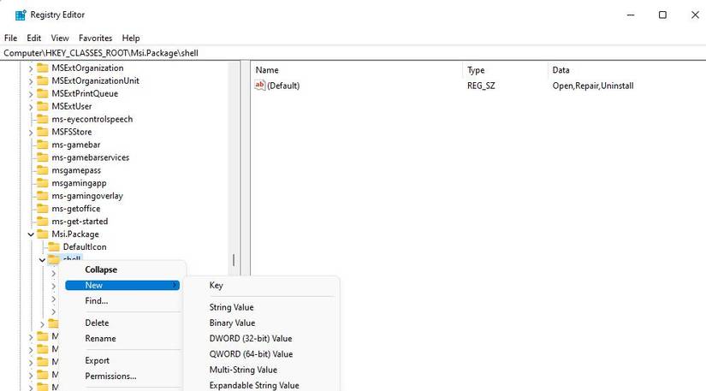
Task: Maximize the Registry Editor window
Action: click(662, 15)
